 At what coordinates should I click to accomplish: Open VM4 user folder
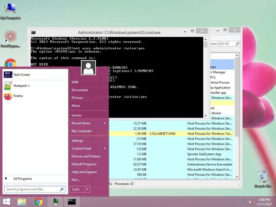click(75, 82)
